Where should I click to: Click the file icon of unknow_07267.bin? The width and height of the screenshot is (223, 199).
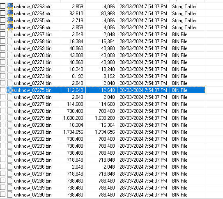10,34
